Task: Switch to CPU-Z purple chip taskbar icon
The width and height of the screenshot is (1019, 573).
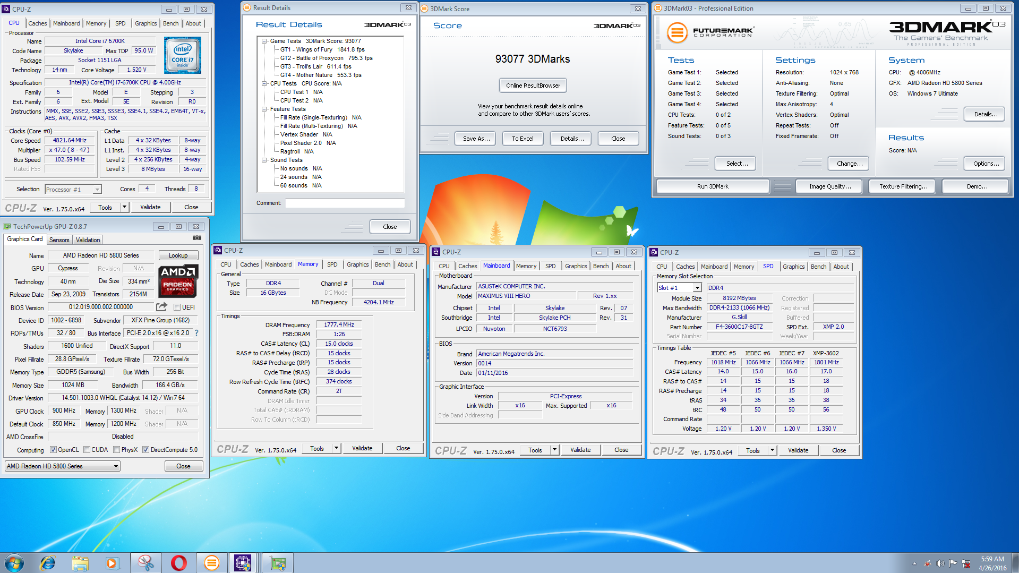Action: [x=243, y=563]
